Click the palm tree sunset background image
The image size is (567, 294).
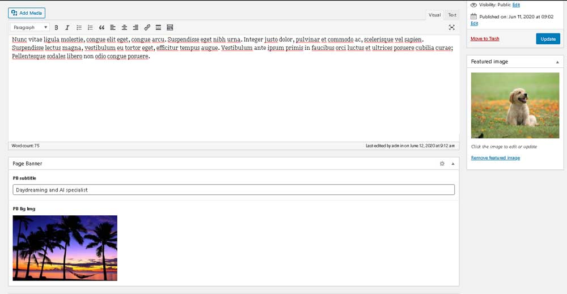point(65,248)
